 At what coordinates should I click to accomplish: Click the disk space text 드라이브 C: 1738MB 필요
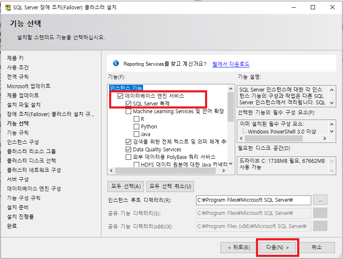tap(282, 164)
